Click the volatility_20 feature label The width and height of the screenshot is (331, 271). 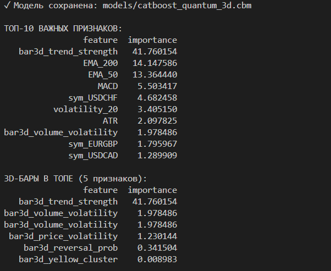pyautogui.click(x=85, y=109)
